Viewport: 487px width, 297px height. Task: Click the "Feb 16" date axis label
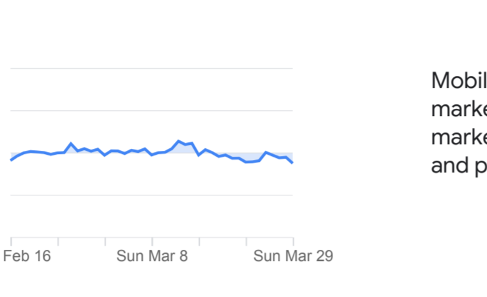coord(26,256)
